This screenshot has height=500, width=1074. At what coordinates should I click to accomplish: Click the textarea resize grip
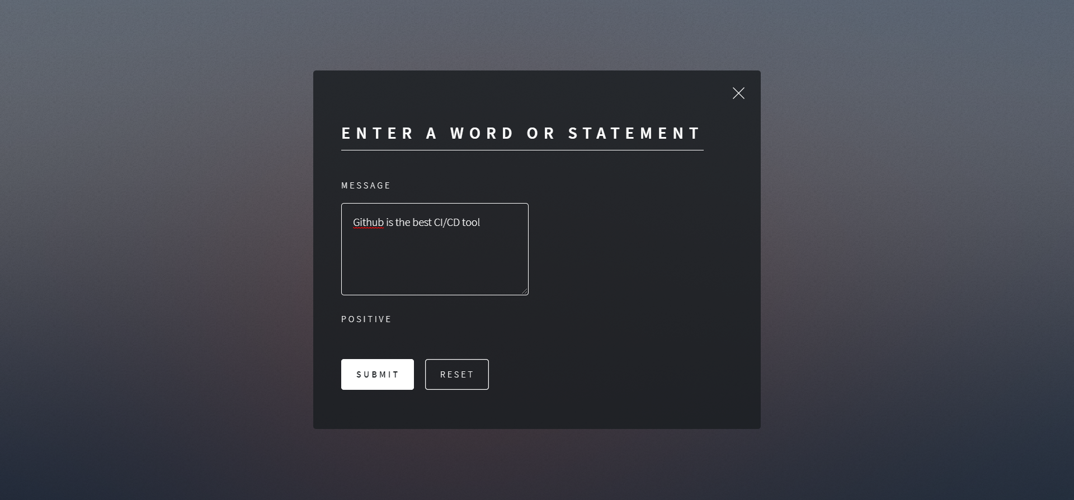tap(525, 291)
